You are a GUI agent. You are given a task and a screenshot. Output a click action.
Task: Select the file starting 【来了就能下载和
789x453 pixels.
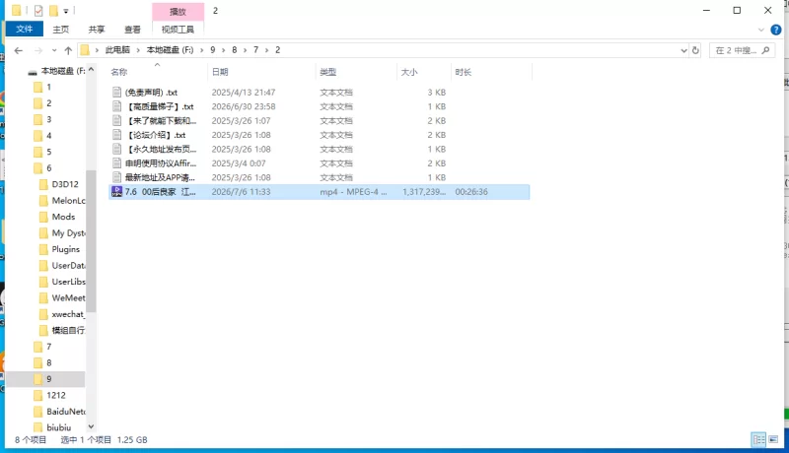coord(161,120)
